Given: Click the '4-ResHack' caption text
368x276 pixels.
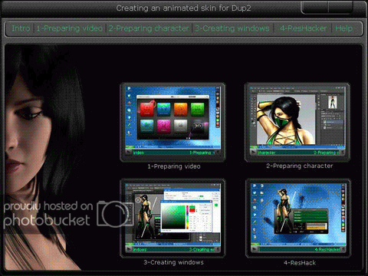Looking at the screenshot, I should click(300, 263).
